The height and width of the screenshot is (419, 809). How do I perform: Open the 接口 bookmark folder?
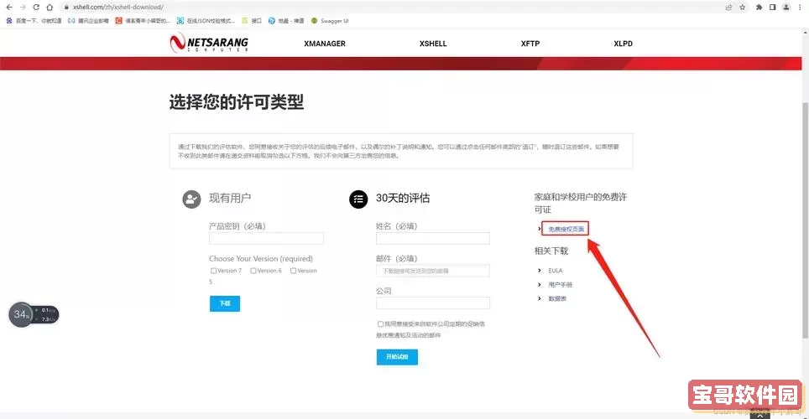point(252,21)
